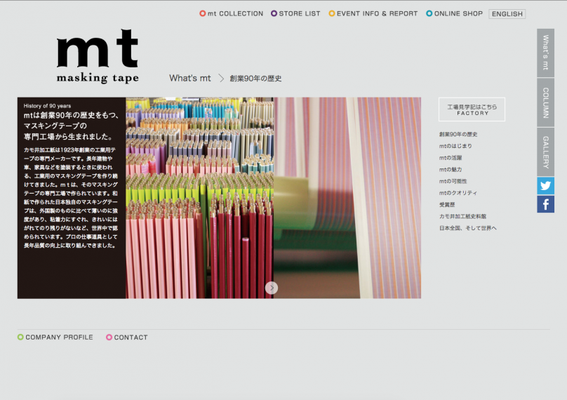Click the striped tape sheet photo
567x400 pixels.
tap(347, 198)
